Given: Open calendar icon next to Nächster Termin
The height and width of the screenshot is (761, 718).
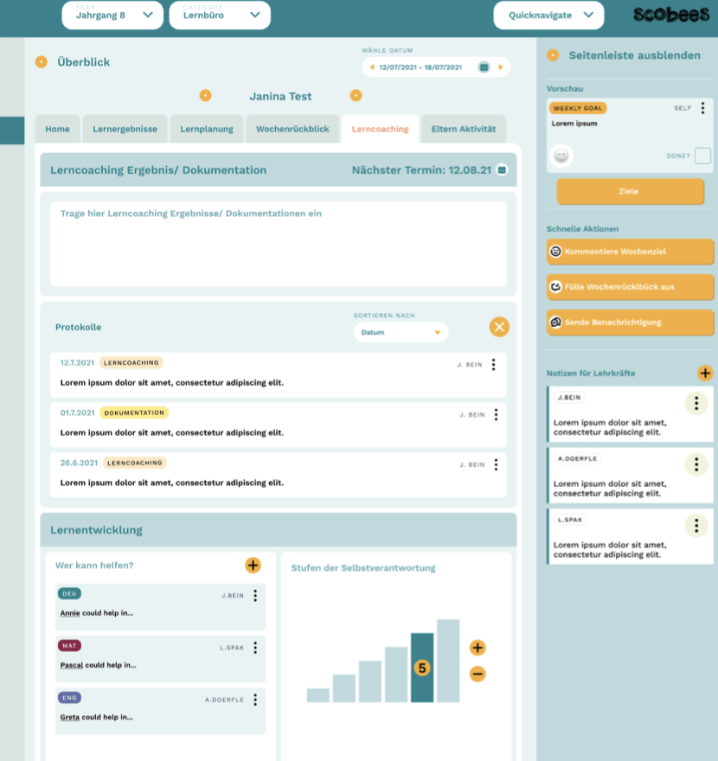Looking at the screenshot, I should (502, 170).
